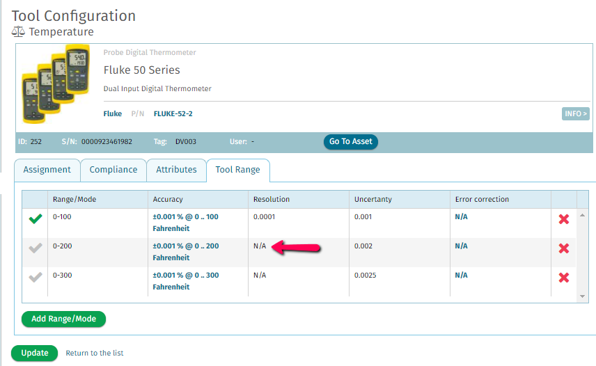The height and width of the screenshot is (366, 596).
Task: Click the green Update button
Action: pyautogui.click(x=35, y=353)
